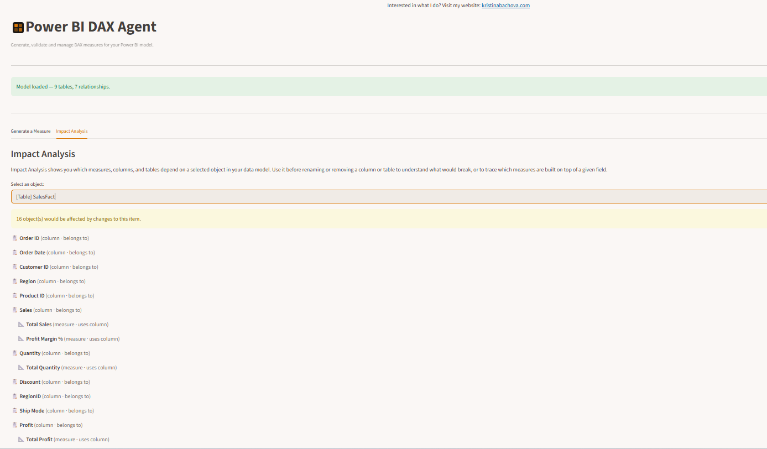This screenshot has height=449, width=767.
Task: Click the yellow affected objects warning banner
Action: [x=387, y=219]
